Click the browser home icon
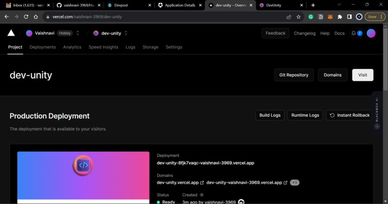Viewport: 388px width, 204px height. [36, 17]
